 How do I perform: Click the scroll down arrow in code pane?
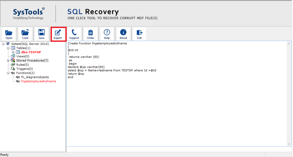coord(289,144)
